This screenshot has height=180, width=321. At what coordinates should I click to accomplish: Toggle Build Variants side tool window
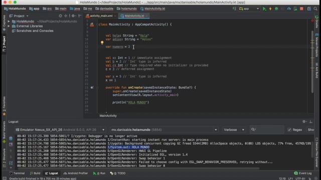pos(4,132)
